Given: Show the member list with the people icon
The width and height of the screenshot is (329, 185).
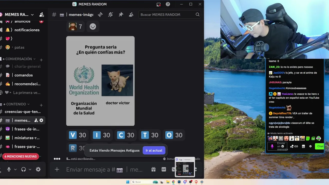Looking at the screenshot, I should click(x=131, y=15).
